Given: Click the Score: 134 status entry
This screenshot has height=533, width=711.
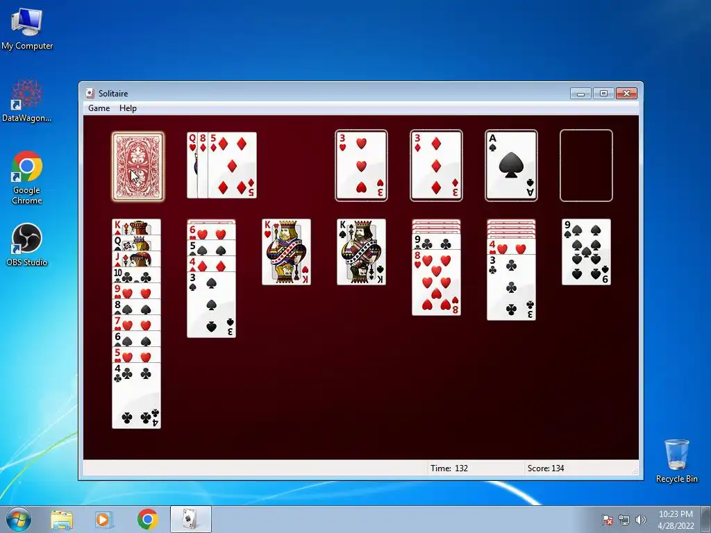Looking at the screenshot, I should 546,468.
